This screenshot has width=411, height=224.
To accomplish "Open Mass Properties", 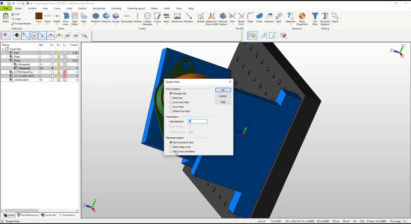I will click(x=302, y=19).
